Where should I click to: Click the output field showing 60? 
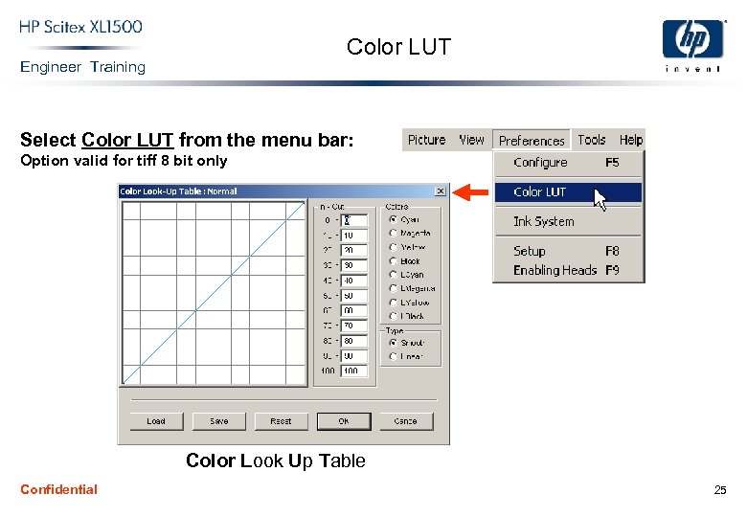pyautogui.click(x=354, y=311)
